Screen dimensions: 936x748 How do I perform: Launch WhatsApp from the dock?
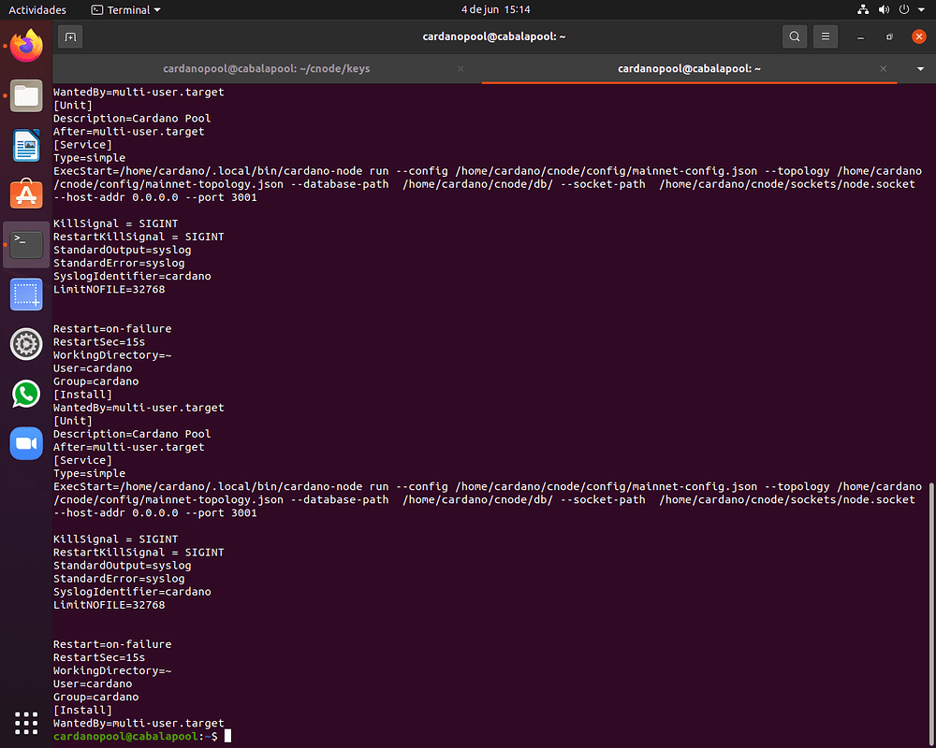(26, 394)
